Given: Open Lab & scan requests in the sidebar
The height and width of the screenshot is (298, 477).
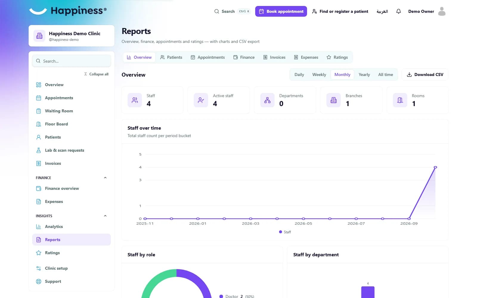Looking at the screenshot, I should pyautogui.click(x=72, y=150).
